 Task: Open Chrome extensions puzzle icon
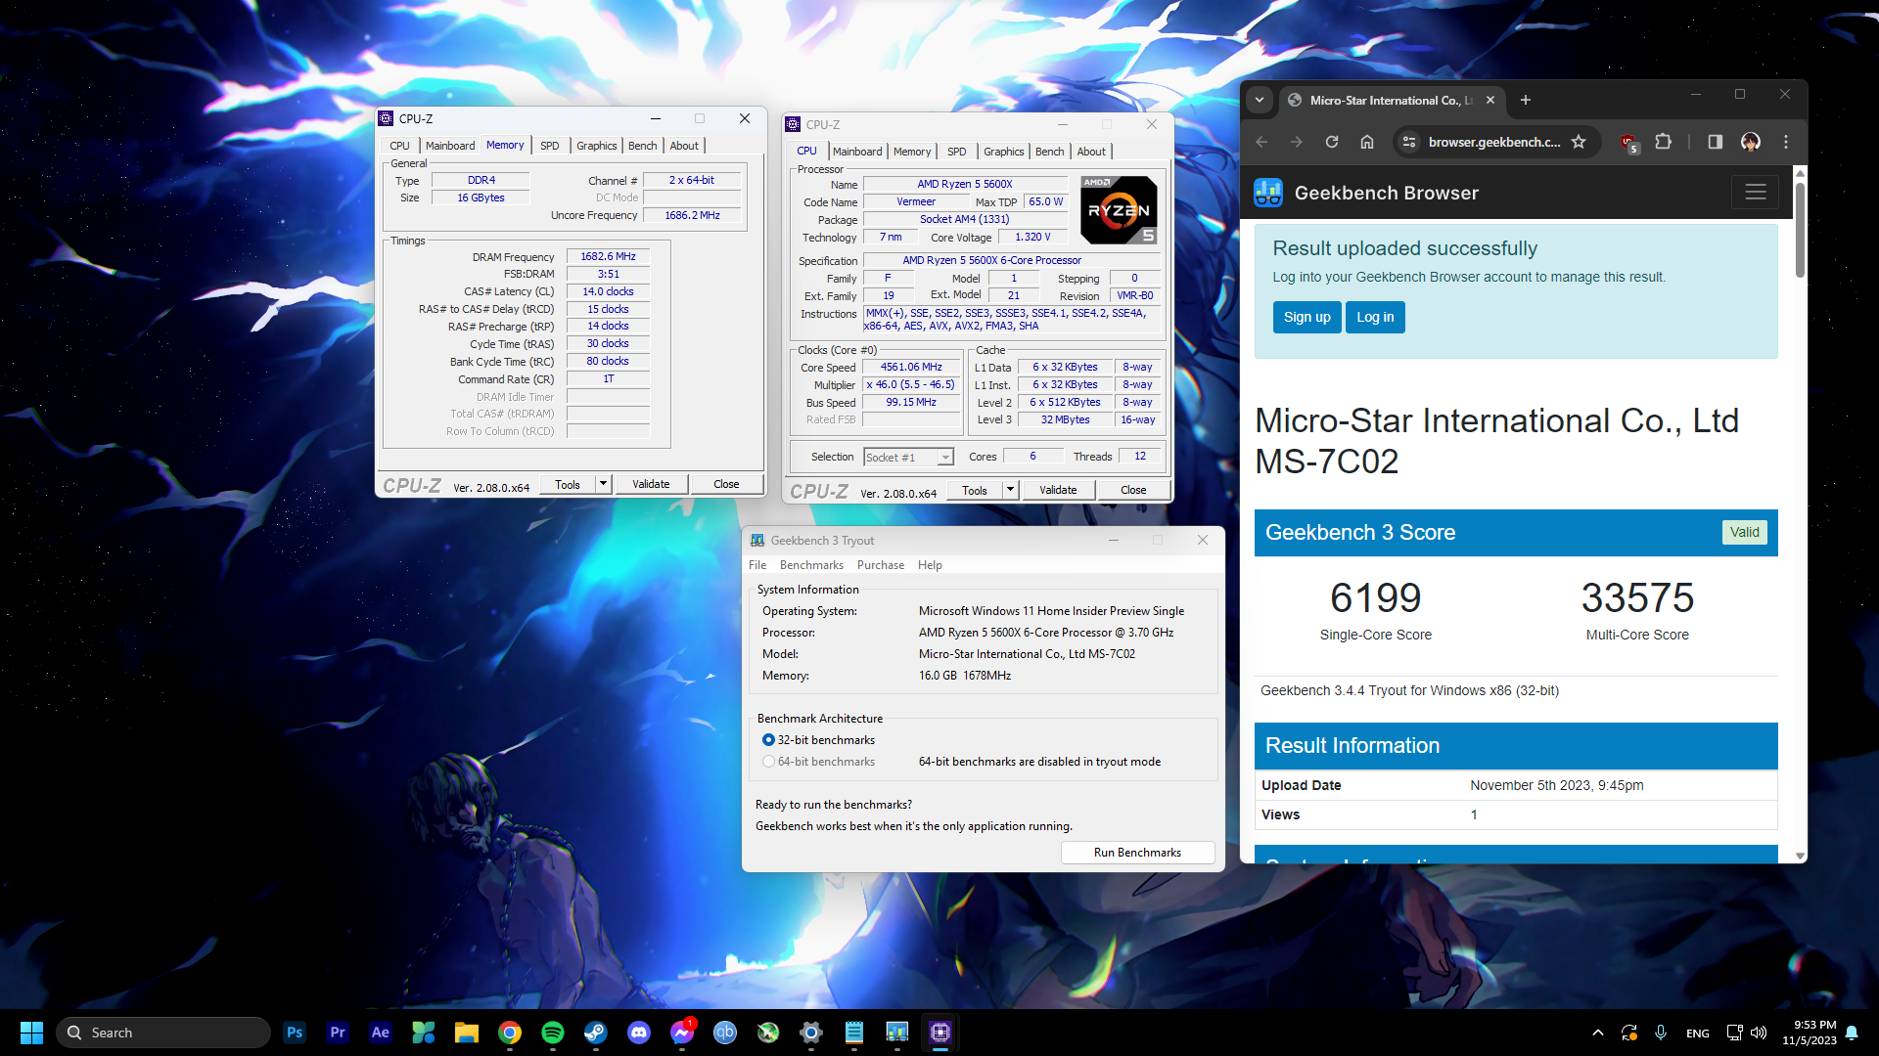click(x=1663, y=142)
